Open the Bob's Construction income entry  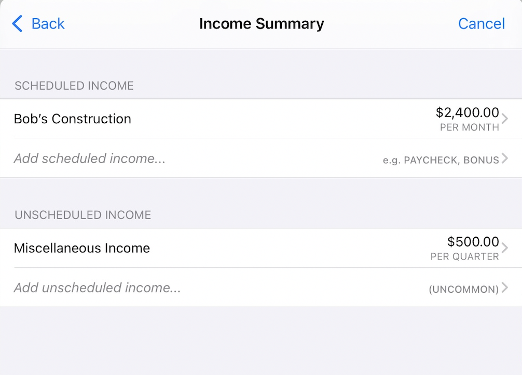coord(73,119)
